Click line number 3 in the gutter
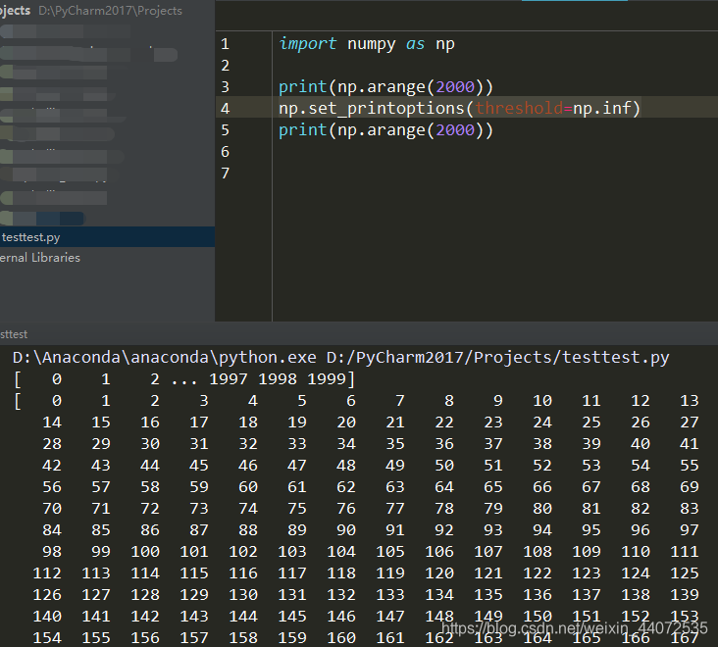Screen dimensions: 718x647 [x=225, y=87]
